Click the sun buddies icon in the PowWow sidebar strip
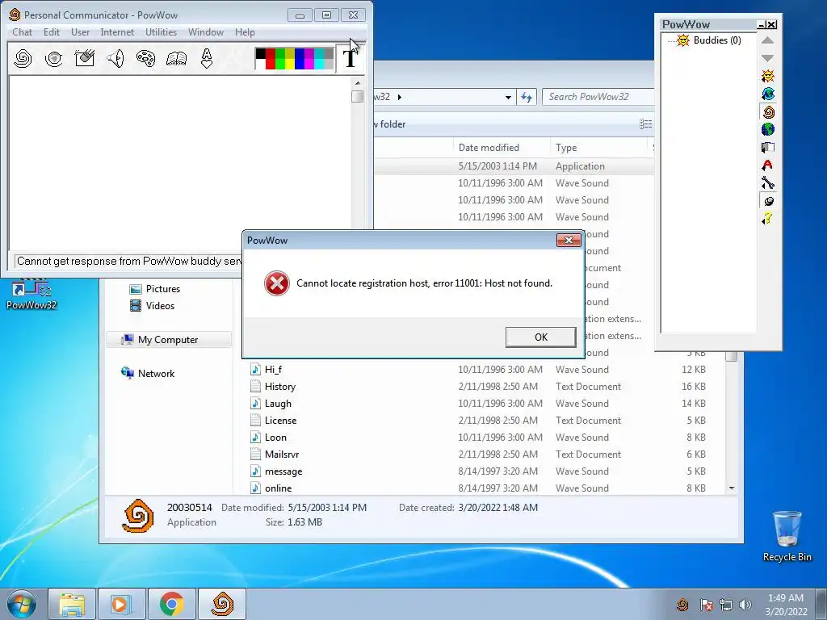The image size is (827, 620). [768, 76]
